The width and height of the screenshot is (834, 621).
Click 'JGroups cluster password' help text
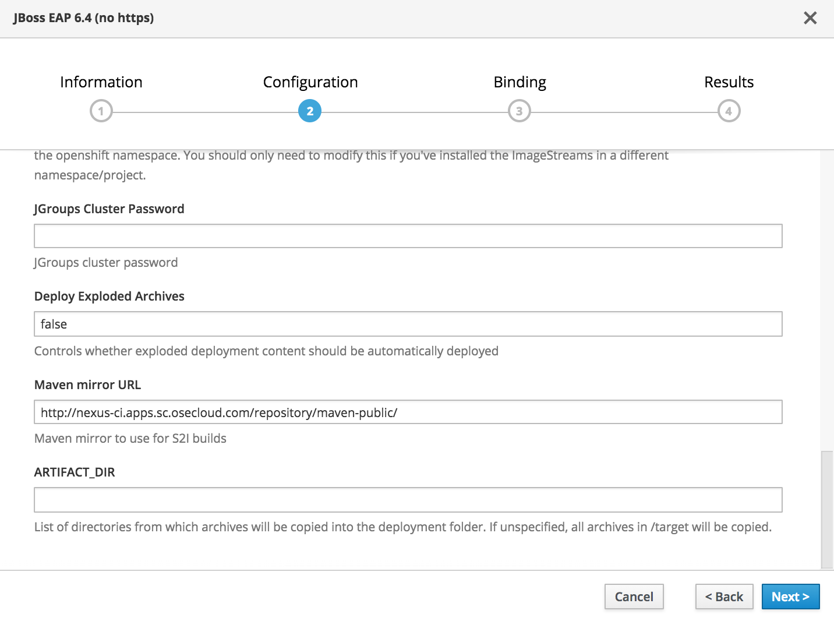pos(106,263)
